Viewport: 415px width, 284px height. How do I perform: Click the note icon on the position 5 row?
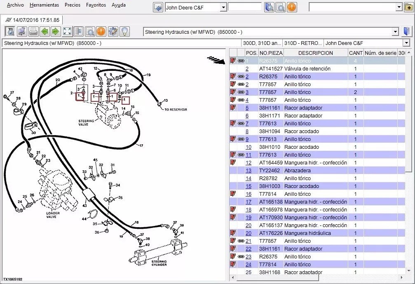pos(233,108)
